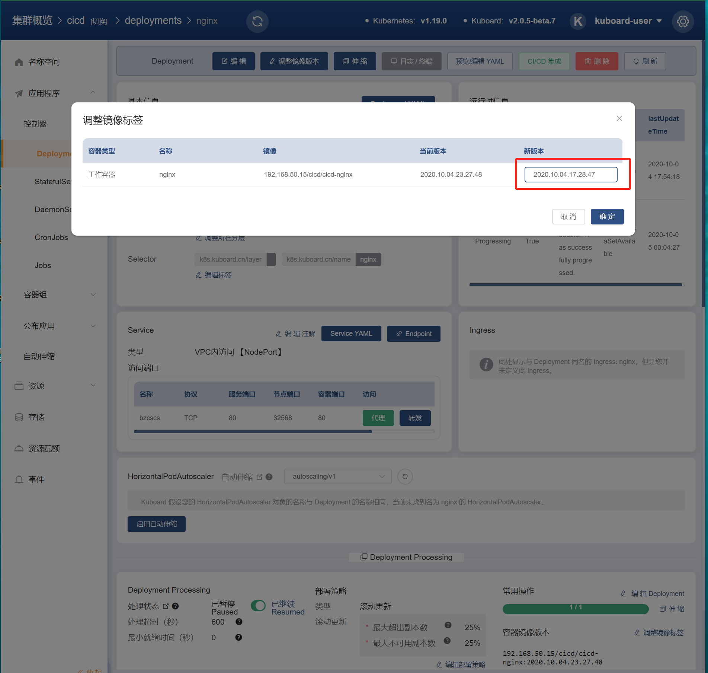Viewport: 708px width, 673px height.
Task: Click the 最小就绪时间 help question icon
Action: [x=239, y=637]
